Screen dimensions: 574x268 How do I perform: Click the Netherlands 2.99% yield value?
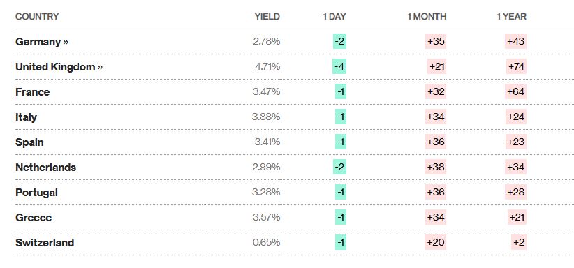[267, 167]
